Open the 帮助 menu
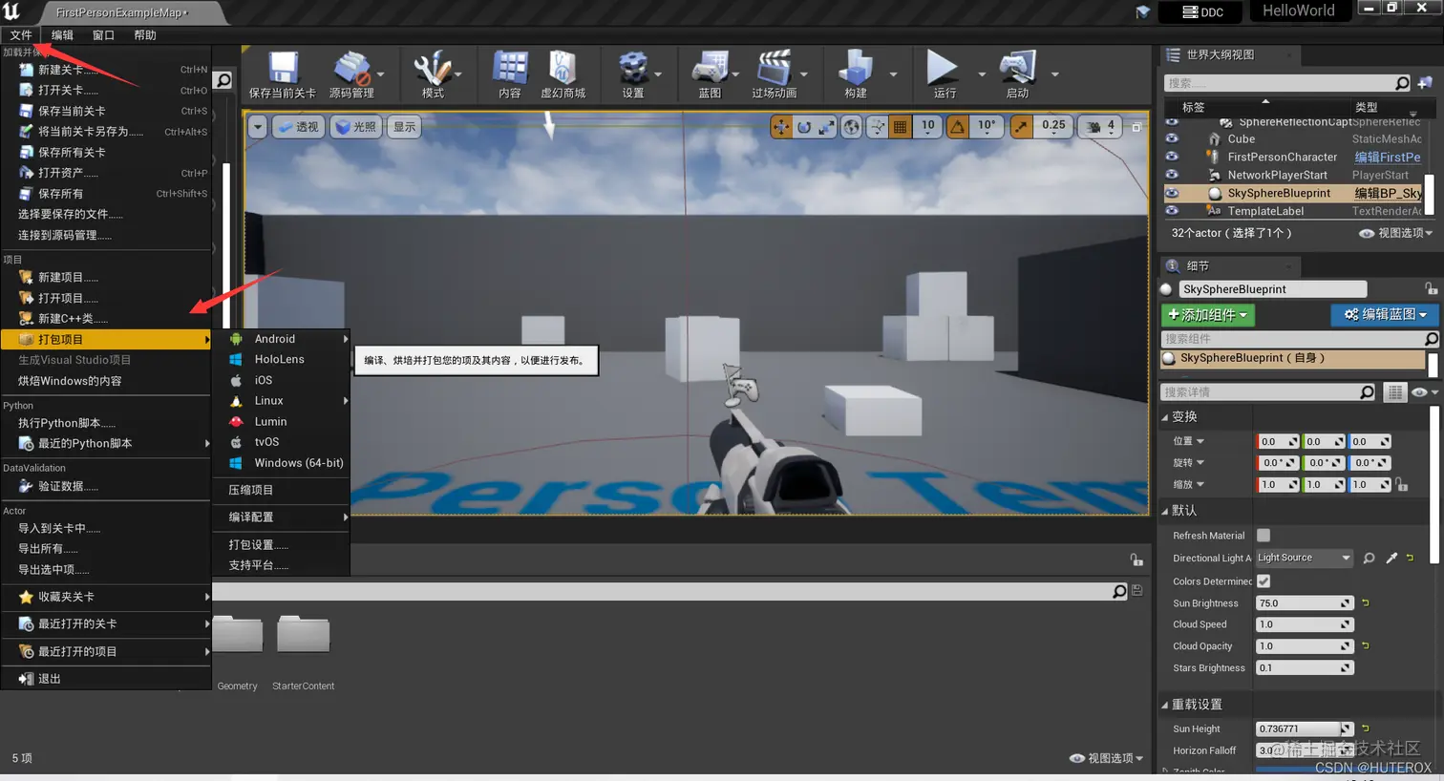1444x781 pixels. [145, 35]
